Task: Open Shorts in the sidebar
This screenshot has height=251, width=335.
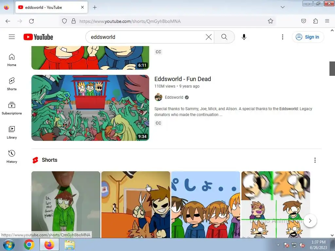Action: pos(12,84)
